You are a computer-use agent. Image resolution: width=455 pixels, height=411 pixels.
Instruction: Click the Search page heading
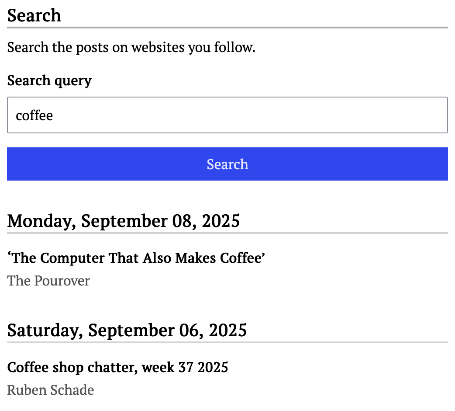[x=34, y=15]
